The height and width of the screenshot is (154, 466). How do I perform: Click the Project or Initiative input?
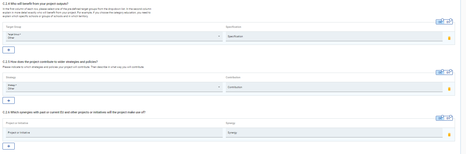tap(114, 133)
